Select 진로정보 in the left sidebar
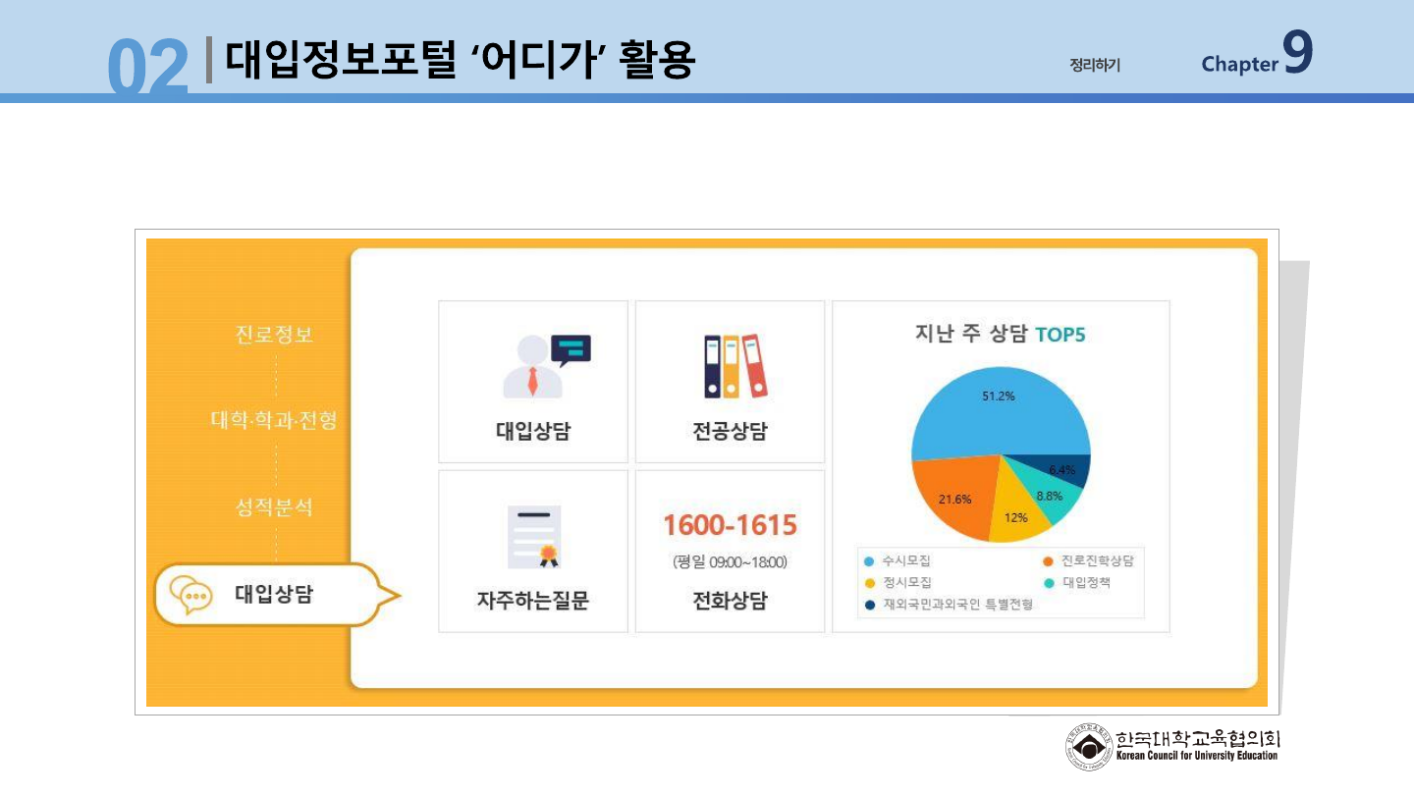 click(274, 334)
